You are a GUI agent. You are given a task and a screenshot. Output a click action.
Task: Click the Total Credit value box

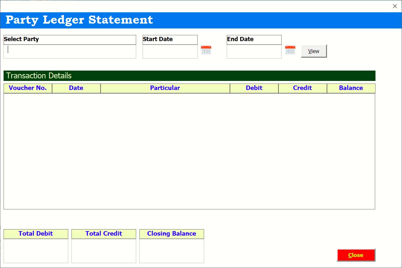coord(103,251)
